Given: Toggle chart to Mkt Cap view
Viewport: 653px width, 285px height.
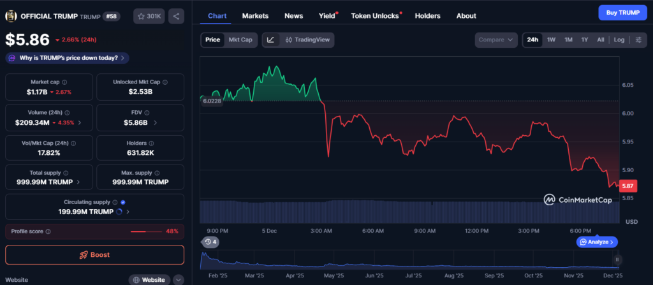Looking at the screenshot, I should point(240,40).
